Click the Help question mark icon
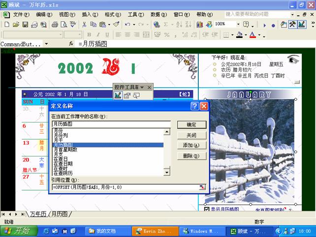The image size is (316, 237). coord(246,25)
